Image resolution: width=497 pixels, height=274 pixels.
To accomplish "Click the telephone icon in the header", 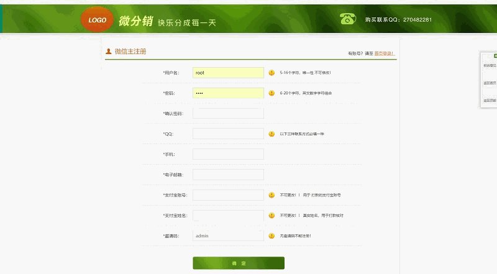I will tap(348, 19).
